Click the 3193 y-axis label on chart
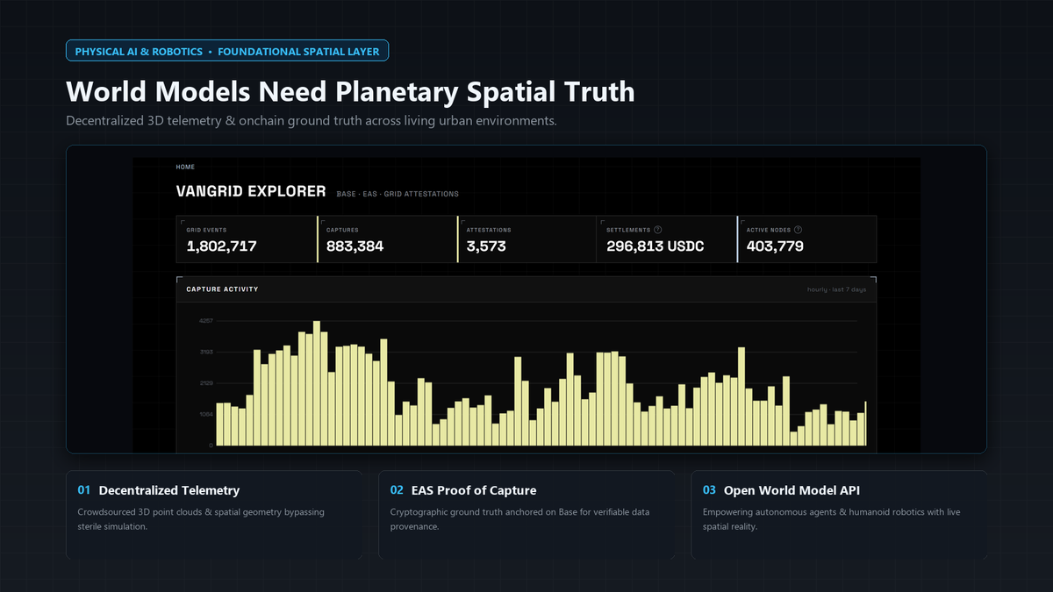This screenshot has height=592, width=1053. (x=206, y=352)
